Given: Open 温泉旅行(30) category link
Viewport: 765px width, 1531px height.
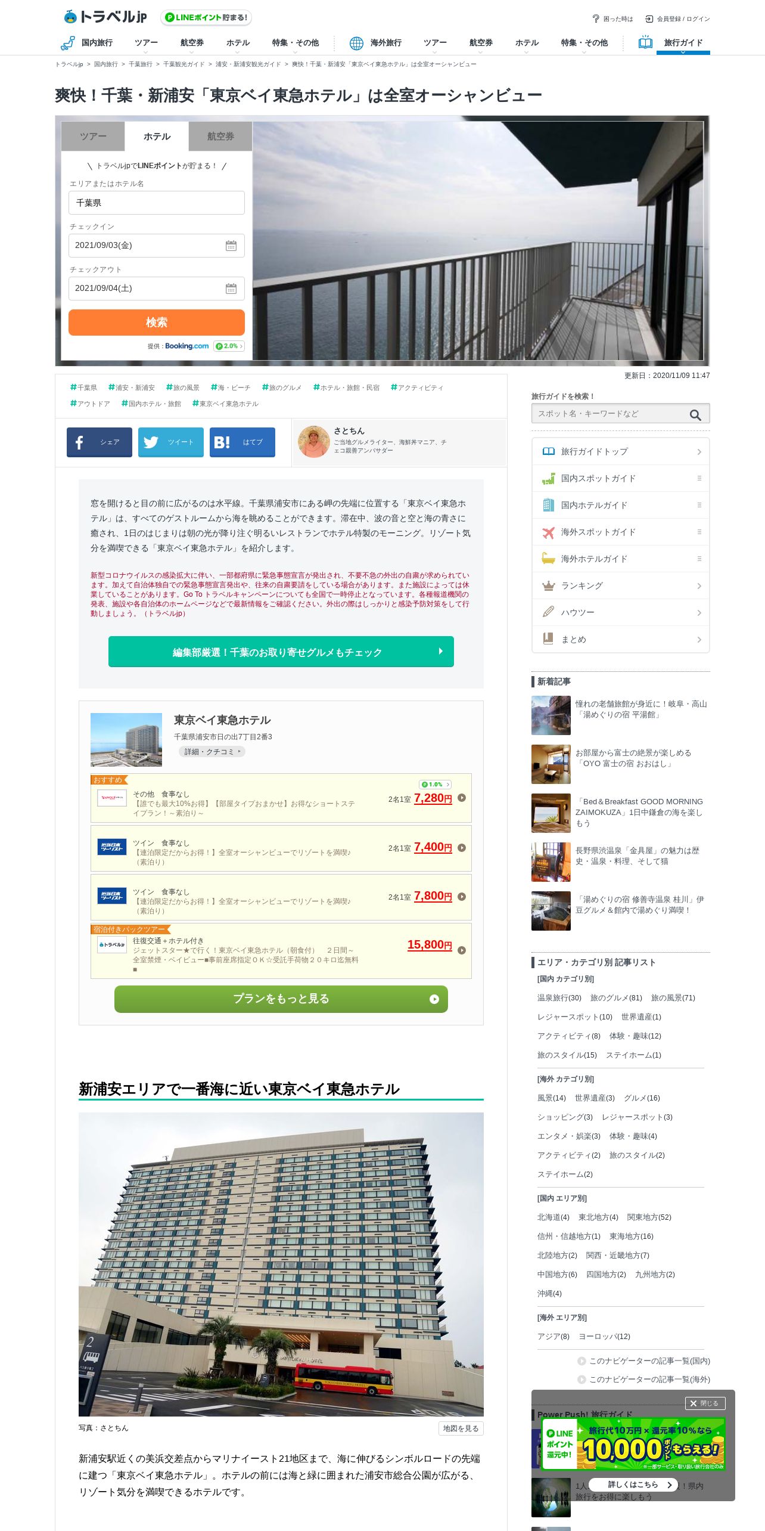Looking at the screenshot, I should (x=559, y=997).
